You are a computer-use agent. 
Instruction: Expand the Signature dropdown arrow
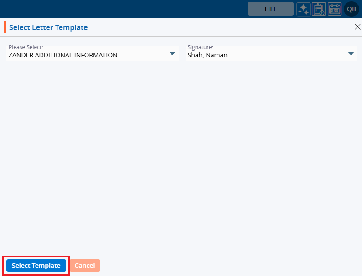pyautogui.click(x=351, y=54)
